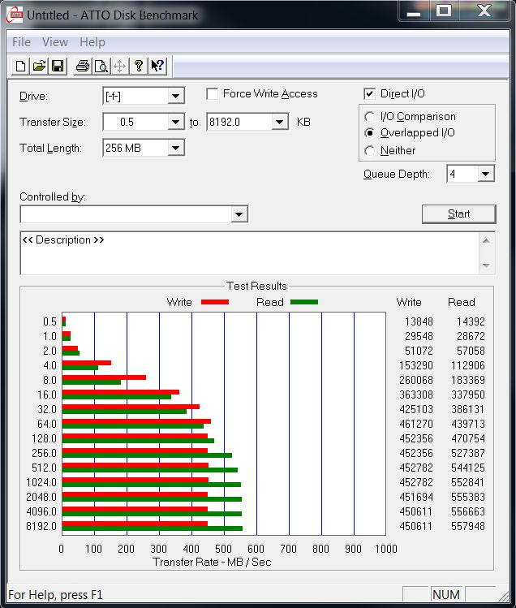Click inside the Description text box
The width and height of the screenshot is (516, 608).
coord(243,254)
